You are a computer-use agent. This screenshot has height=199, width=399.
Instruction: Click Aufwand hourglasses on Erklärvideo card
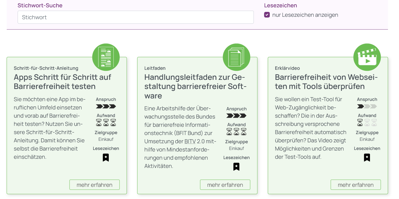367,123
